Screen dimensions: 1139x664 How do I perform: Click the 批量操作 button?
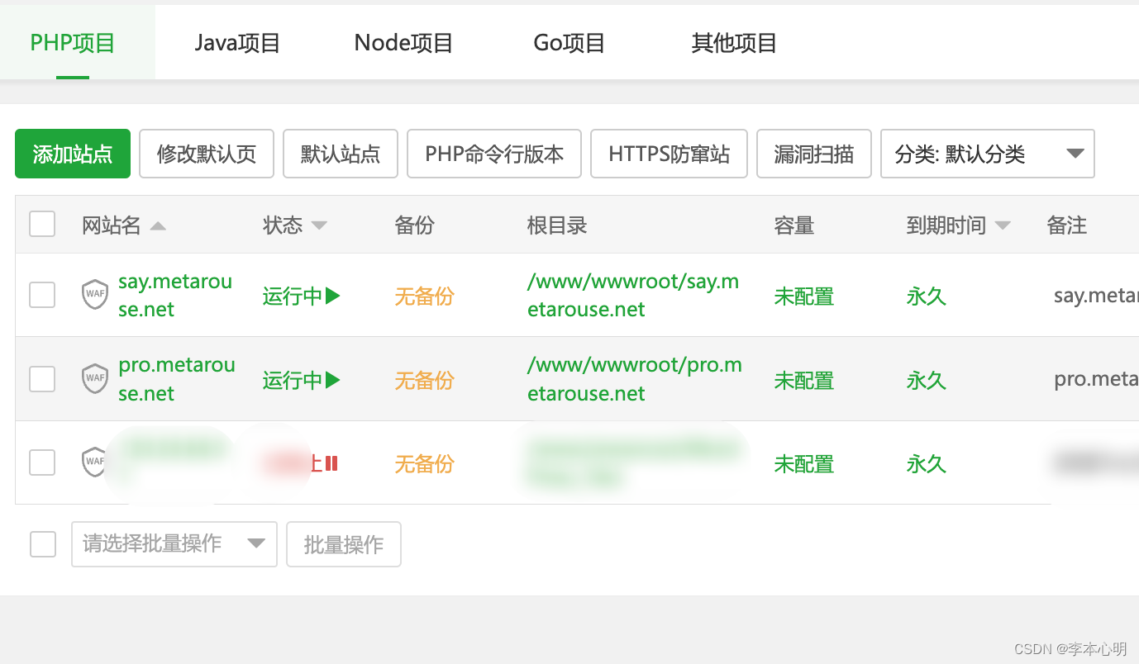pyautogui.click(x=344, y=543)
